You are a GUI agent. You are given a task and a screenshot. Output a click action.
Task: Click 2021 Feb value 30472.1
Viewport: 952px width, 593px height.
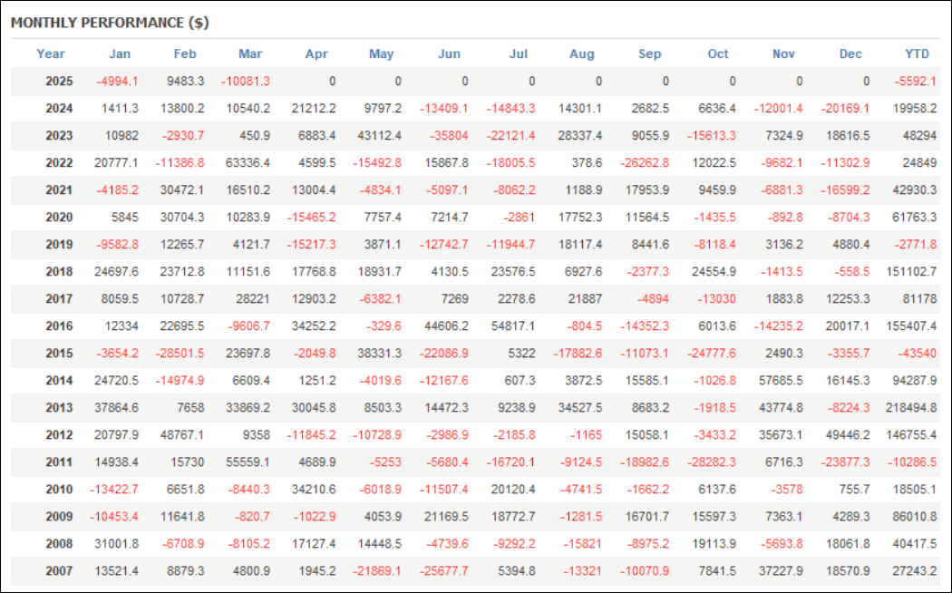tap(182, 190)
